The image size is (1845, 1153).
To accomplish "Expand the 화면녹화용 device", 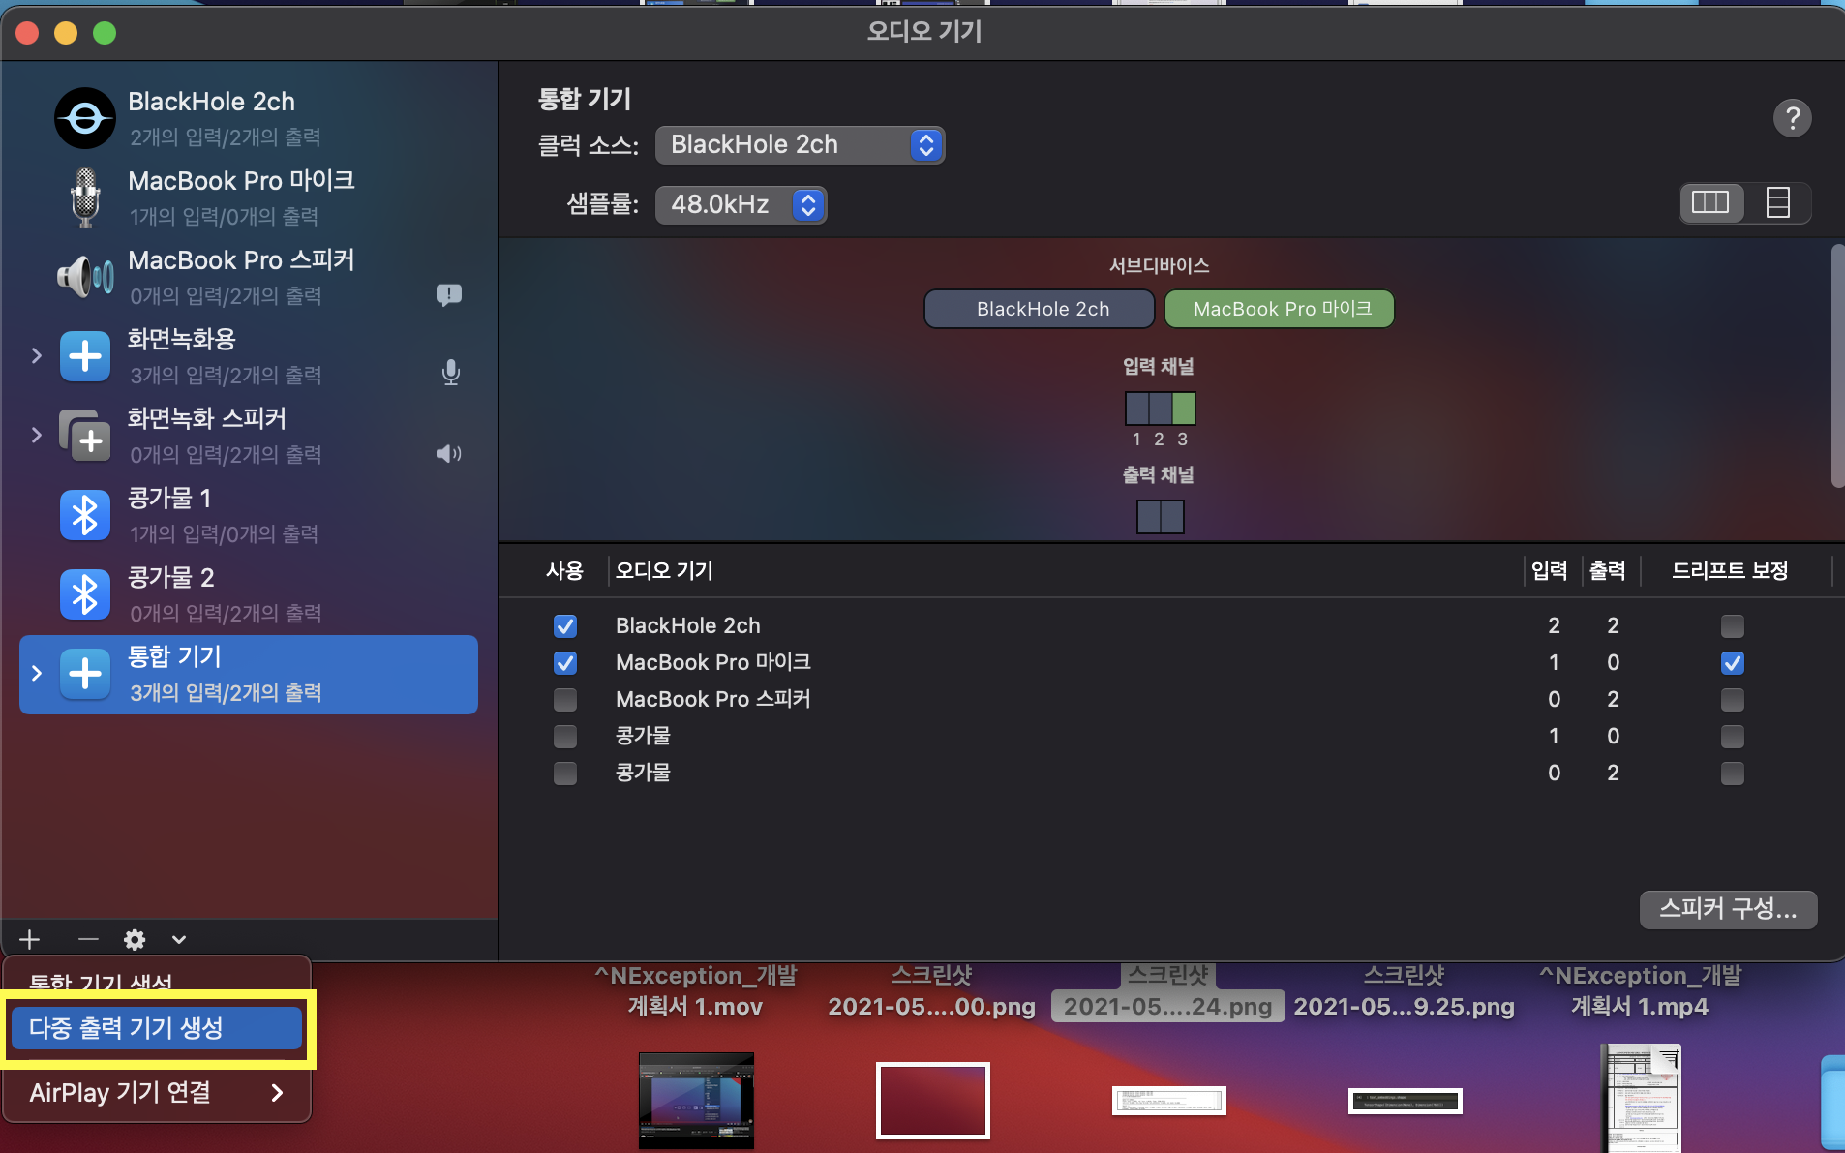I will pyautogui.click(x=36, y=355).
